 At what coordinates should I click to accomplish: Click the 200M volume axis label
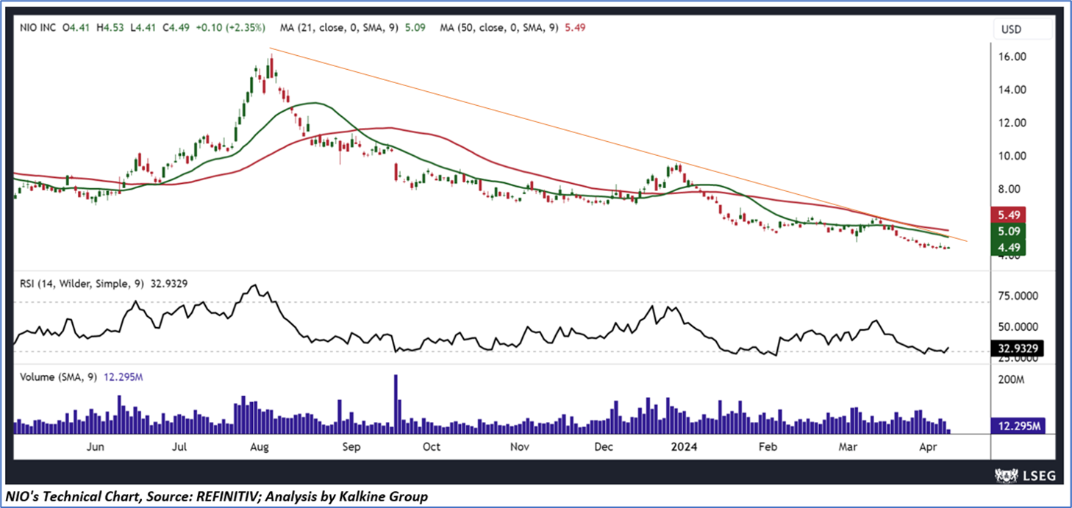(1013, 380)
